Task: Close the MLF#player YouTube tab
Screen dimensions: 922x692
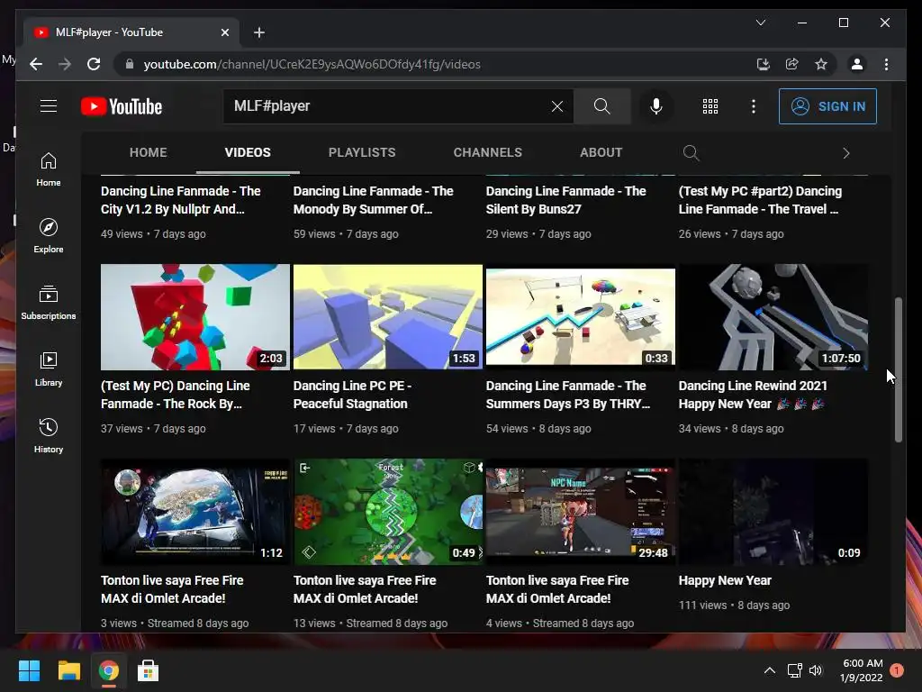Action: click(x=224, y=32)
